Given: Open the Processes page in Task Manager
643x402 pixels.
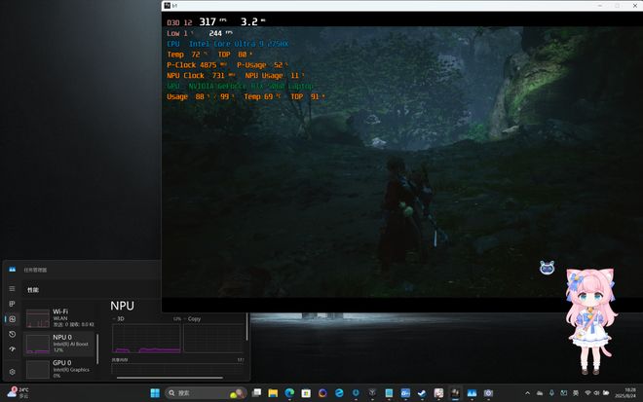Looking at the screenshot, I should pyautogui.click(x=12, y=304).
